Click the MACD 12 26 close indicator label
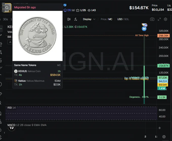172x141 pixels. [x=27, y=125]
